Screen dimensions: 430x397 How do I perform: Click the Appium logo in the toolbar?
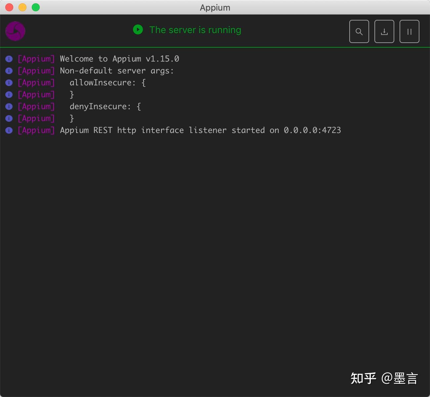[15, 31]
